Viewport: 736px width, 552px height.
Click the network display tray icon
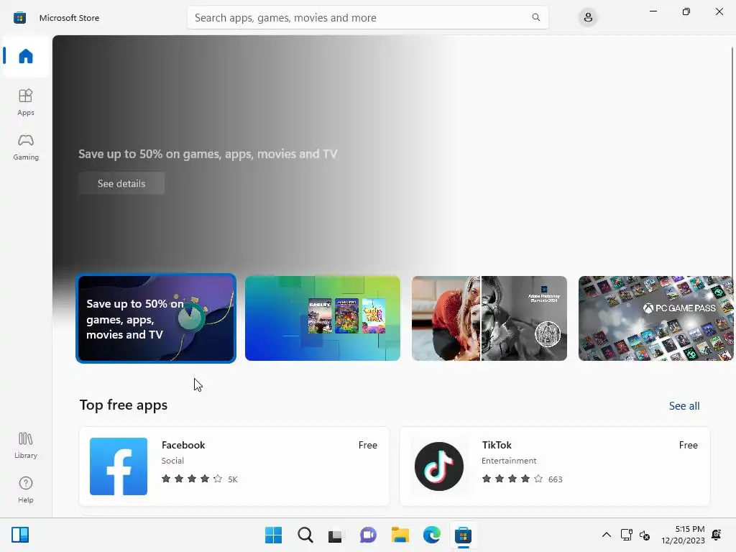626,535
